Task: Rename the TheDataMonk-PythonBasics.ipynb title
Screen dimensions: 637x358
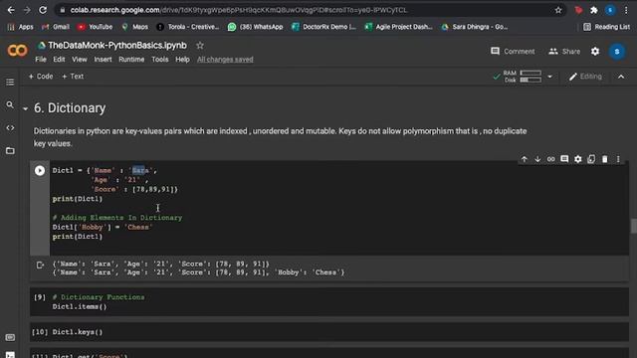Action: 117,46
